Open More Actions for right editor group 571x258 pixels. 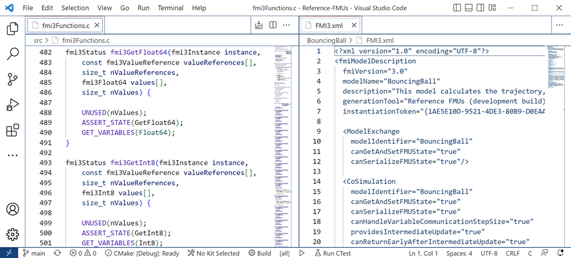(x=560, y=25)
